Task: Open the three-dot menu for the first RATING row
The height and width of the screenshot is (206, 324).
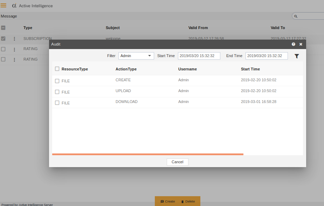Action: click(14, 49)
